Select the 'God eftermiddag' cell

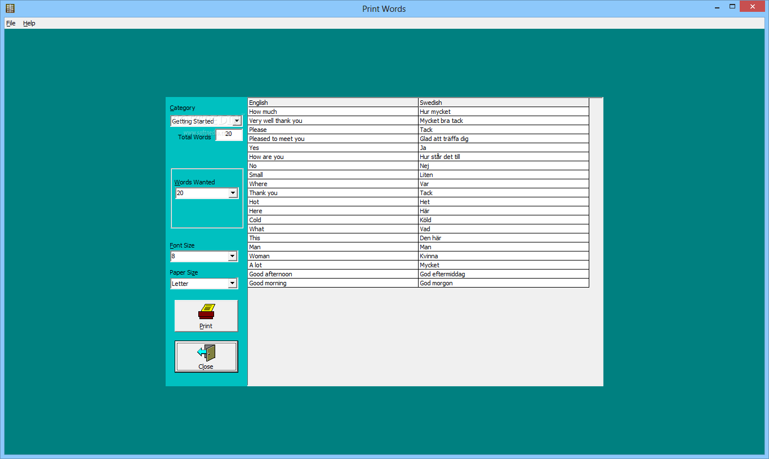point(504,274)
